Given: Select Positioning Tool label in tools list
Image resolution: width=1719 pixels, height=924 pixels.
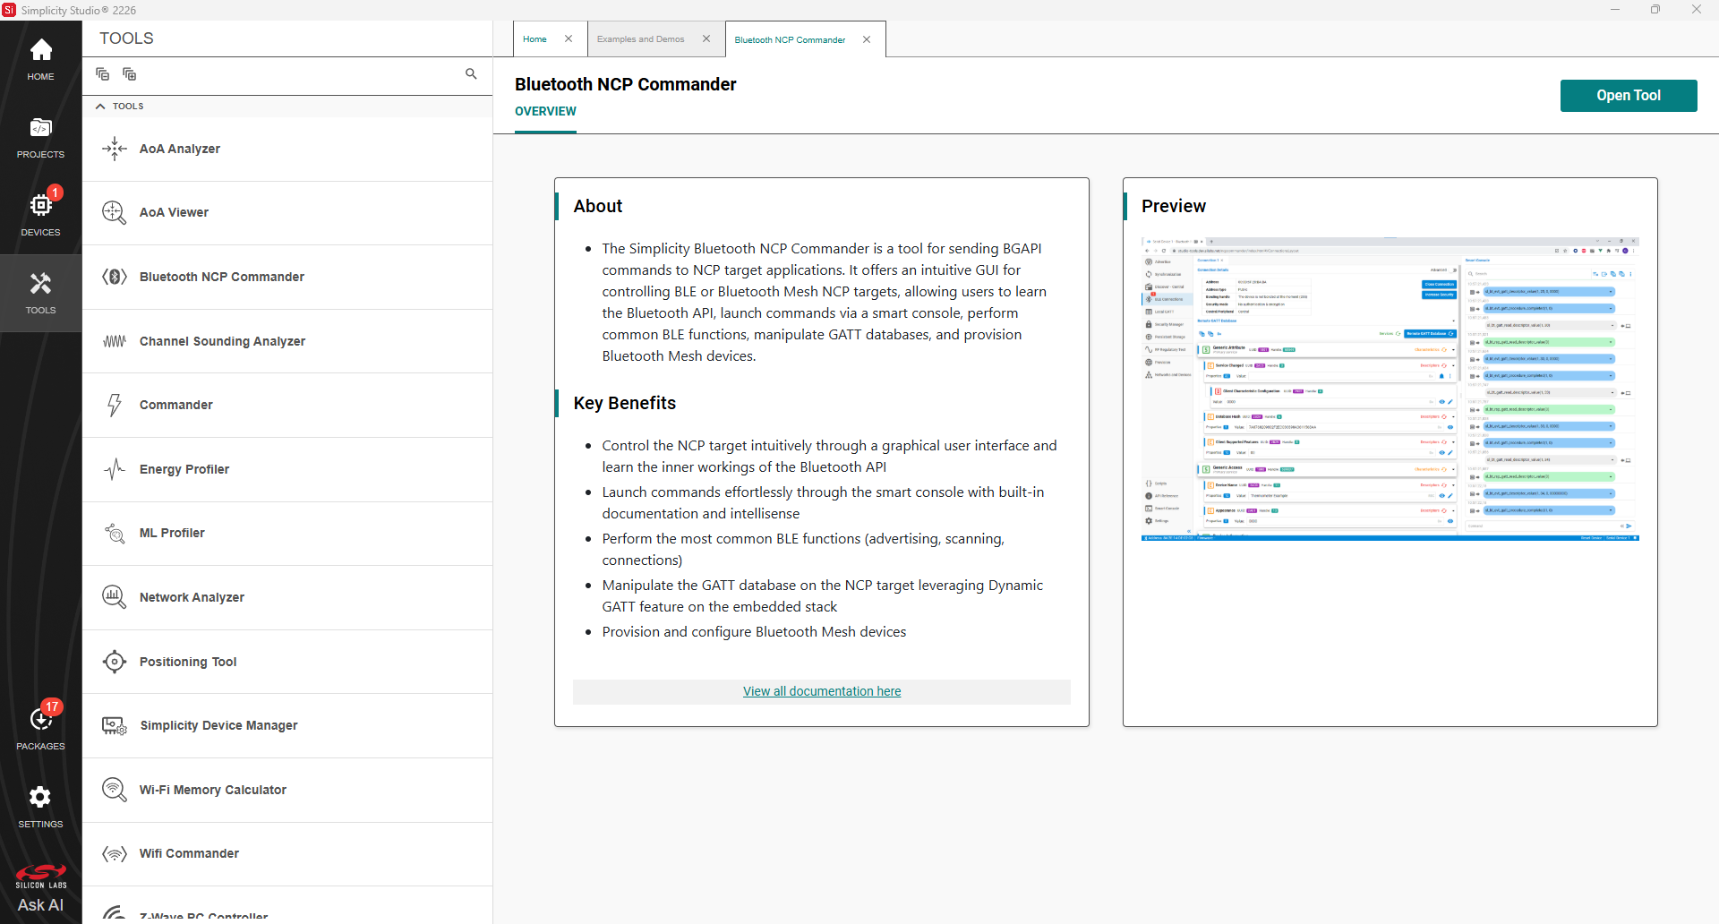Looking at the screenshot, I should pos(188,662).
